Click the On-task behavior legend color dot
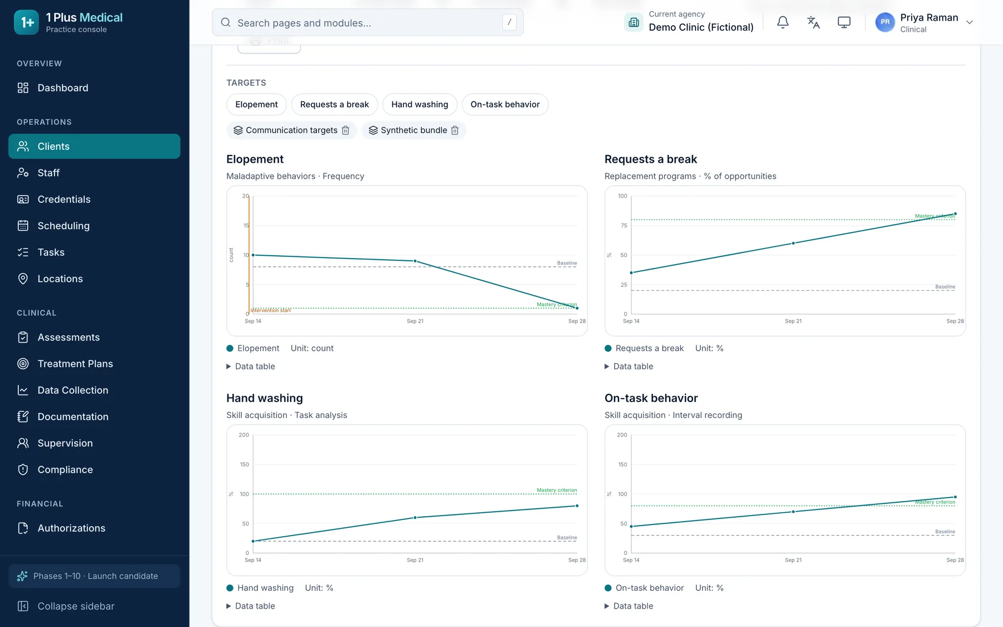Image resolution: width=1003 pixels, height=627 pixels. coord(608,588)
